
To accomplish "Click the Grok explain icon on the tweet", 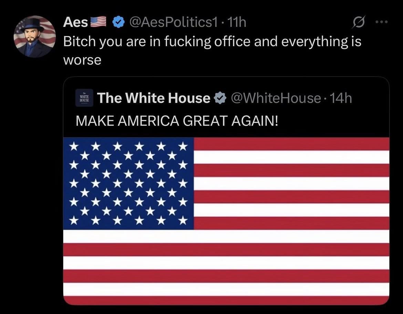I will coord(356,22).
